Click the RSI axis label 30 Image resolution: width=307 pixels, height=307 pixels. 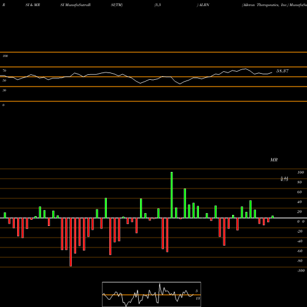point(4,90)
